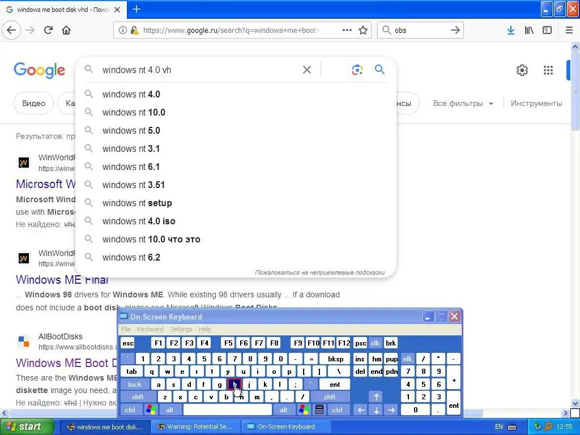
Task: Choose suggestion windows nt 3.51
Action: (236, 185)
